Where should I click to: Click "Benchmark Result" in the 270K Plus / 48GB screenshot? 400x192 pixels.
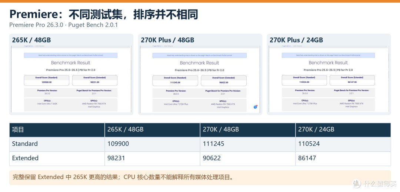pyautogui.click(x=200, y=63)
